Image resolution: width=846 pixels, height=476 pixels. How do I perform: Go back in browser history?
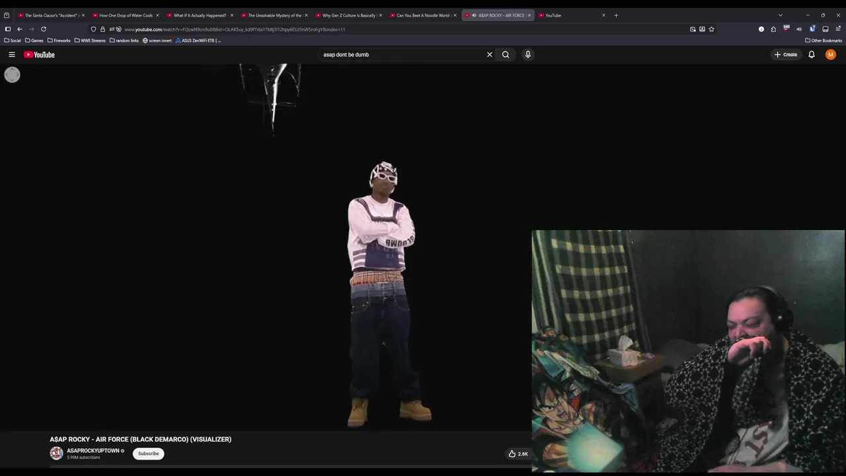pos(20,29)
